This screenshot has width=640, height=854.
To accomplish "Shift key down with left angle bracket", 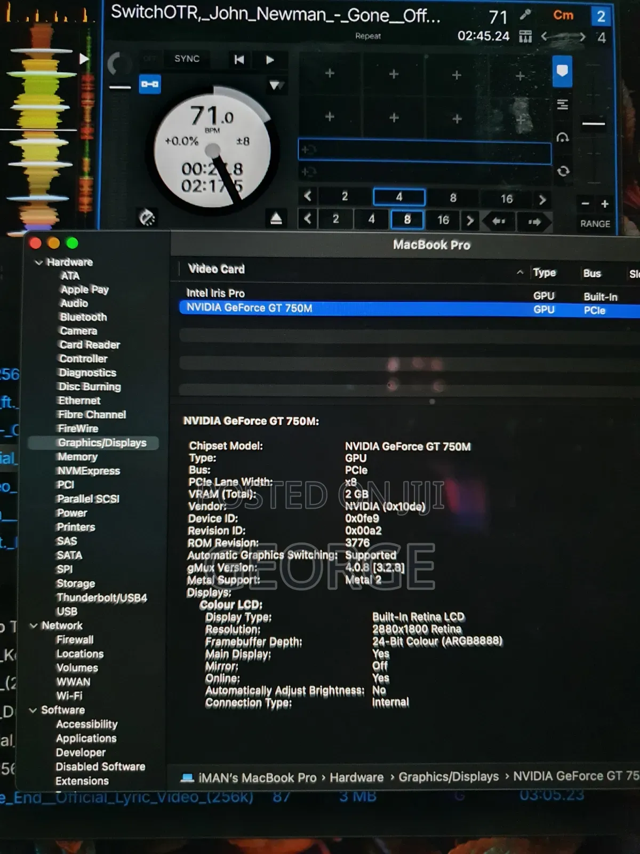I will [545, 37].
